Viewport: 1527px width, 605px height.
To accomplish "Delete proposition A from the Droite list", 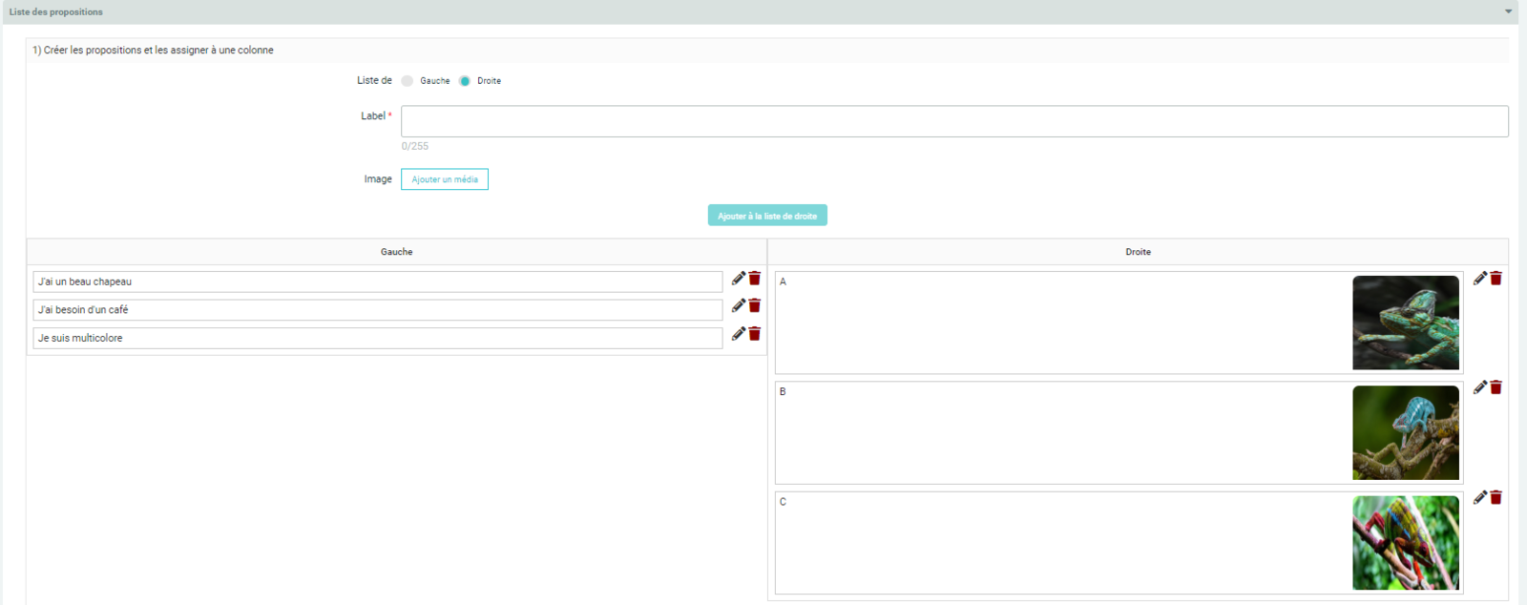I will pyautogui.click(x=1496, y=278).
